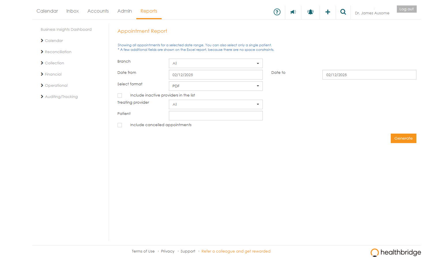The width and height of the screenshot is (436, 260).
Task: Open the Select format dropdown
Action: tap(216, 86)
